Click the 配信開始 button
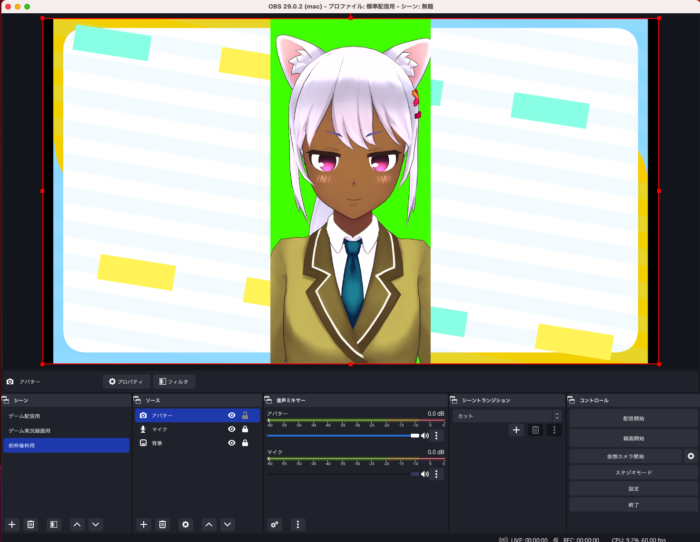Viewport: 700px width, 542px height. point(633,418)
